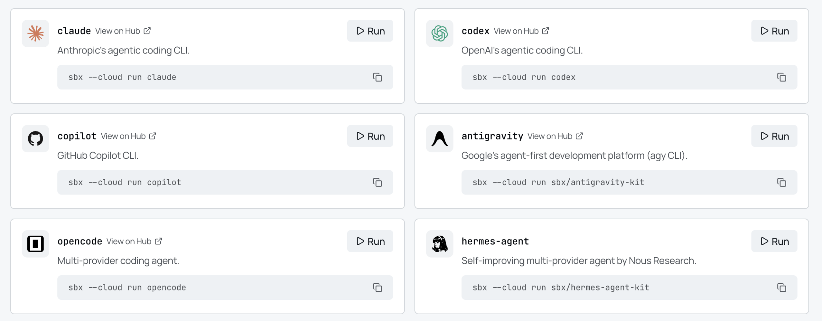Click the 'claude' agent name
Screen dimensions: 822x321
coord(74,31)
